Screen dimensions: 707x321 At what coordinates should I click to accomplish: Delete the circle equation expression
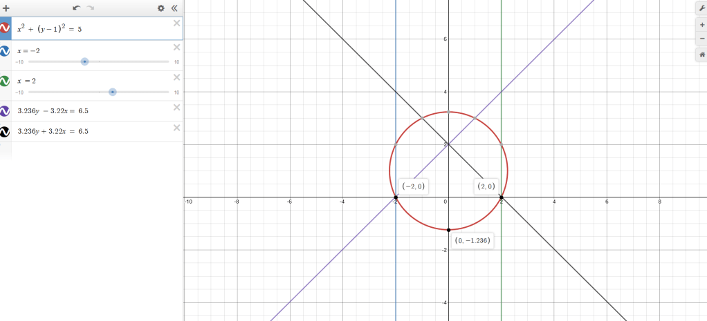coord(176,23)
